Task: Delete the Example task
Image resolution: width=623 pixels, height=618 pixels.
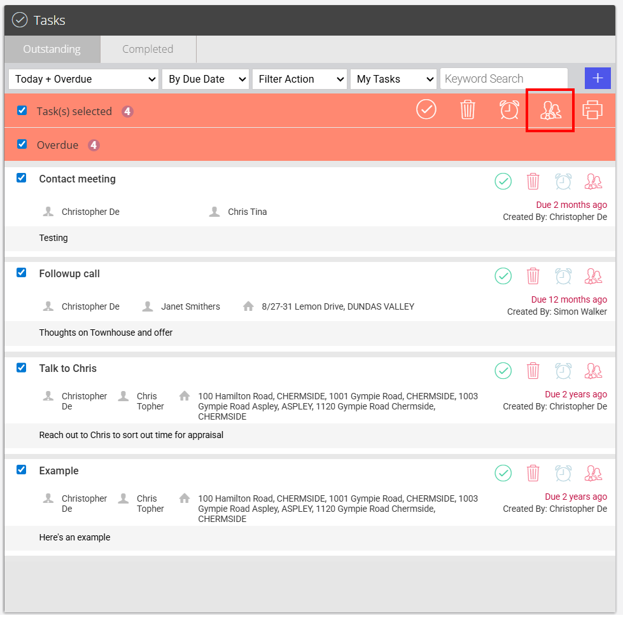Action: coord(533,473)
